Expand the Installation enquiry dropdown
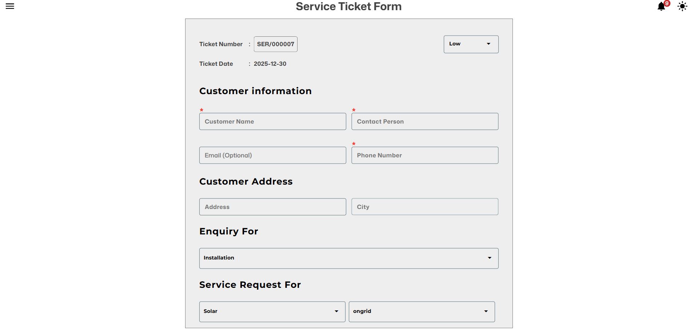The height and width of the screenshot is (330, 698). 348,258
